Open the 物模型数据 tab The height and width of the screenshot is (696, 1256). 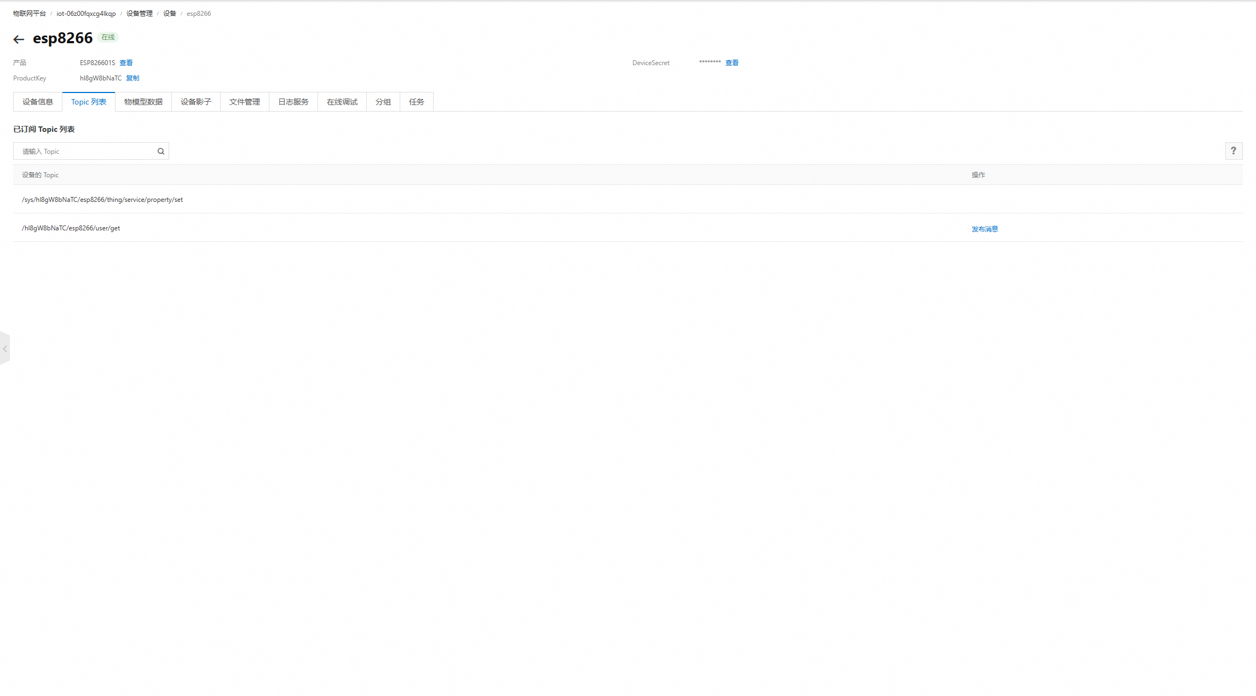[x=143, y=102]
